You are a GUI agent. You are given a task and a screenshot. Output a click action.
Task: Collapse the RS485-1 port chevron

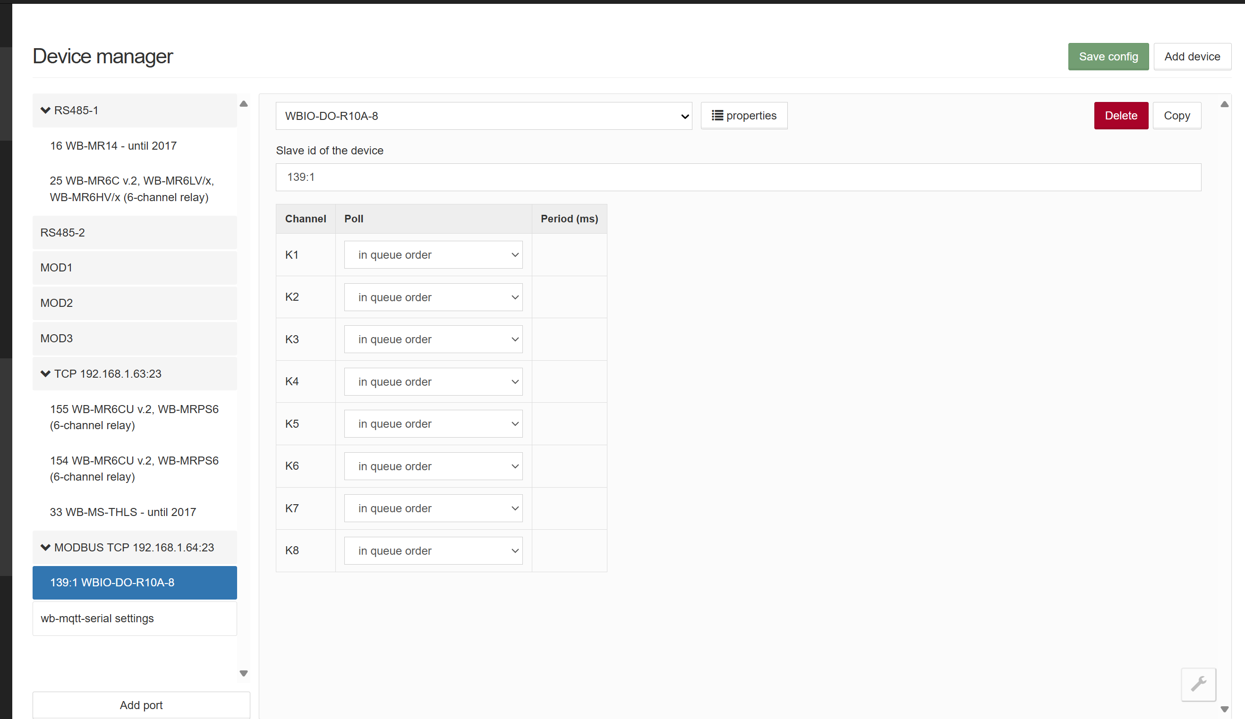click(x=45, y=110)
